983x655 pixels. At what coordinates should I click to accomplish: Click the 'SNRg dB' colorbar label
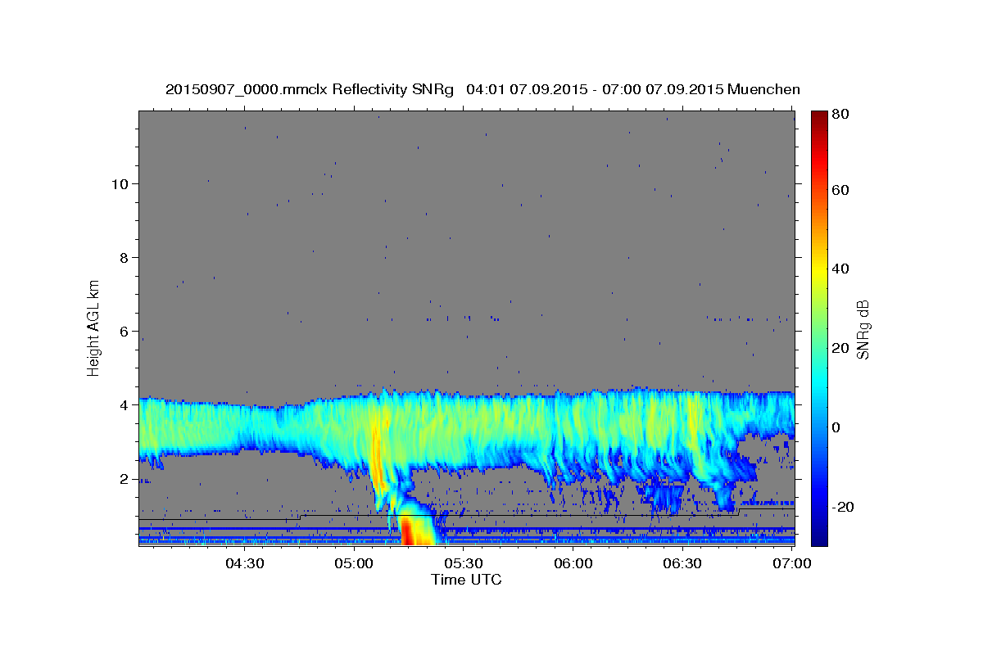(863, 329)
